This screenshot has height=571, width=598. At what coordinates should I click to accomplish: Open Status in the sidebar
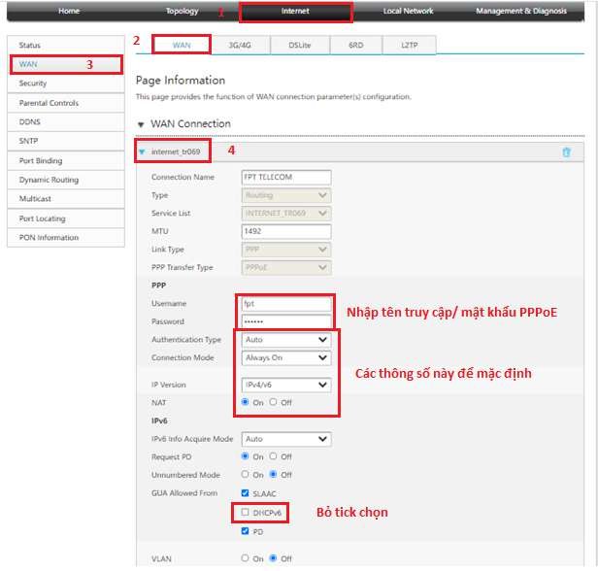pyautogui.click(x=66, y=45)
